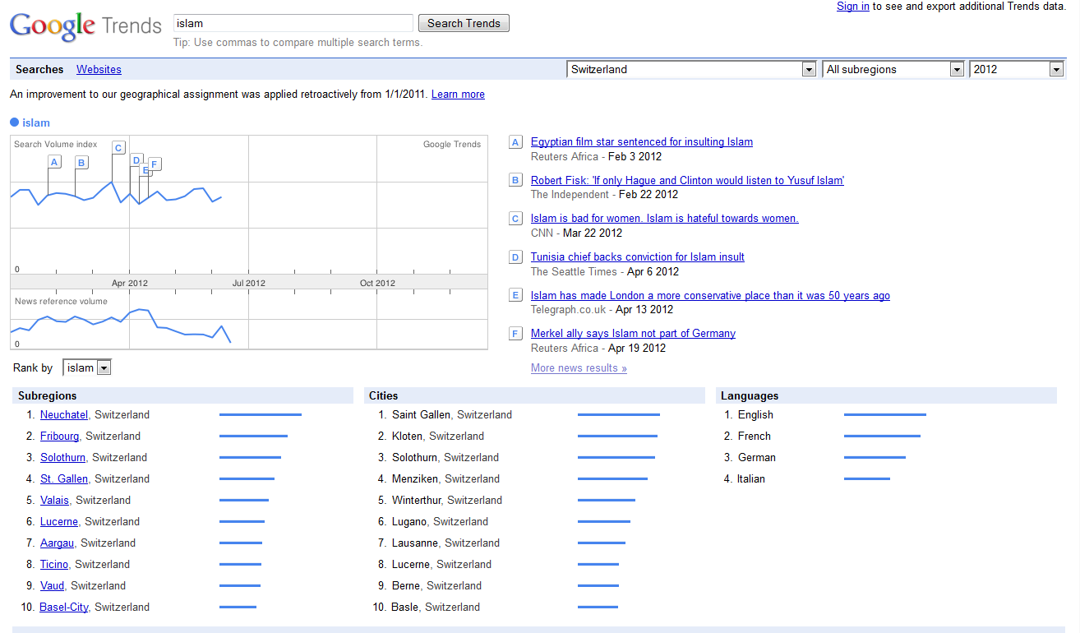Open Aargau subregion link
The width and height of the screenshot is (1080, 633).
(58, 543)
